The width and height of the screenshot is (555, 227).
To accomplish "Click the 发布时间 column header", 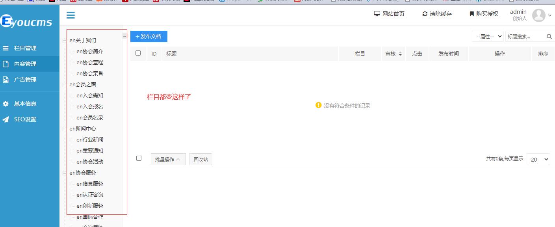I will (x=449, y=54).
